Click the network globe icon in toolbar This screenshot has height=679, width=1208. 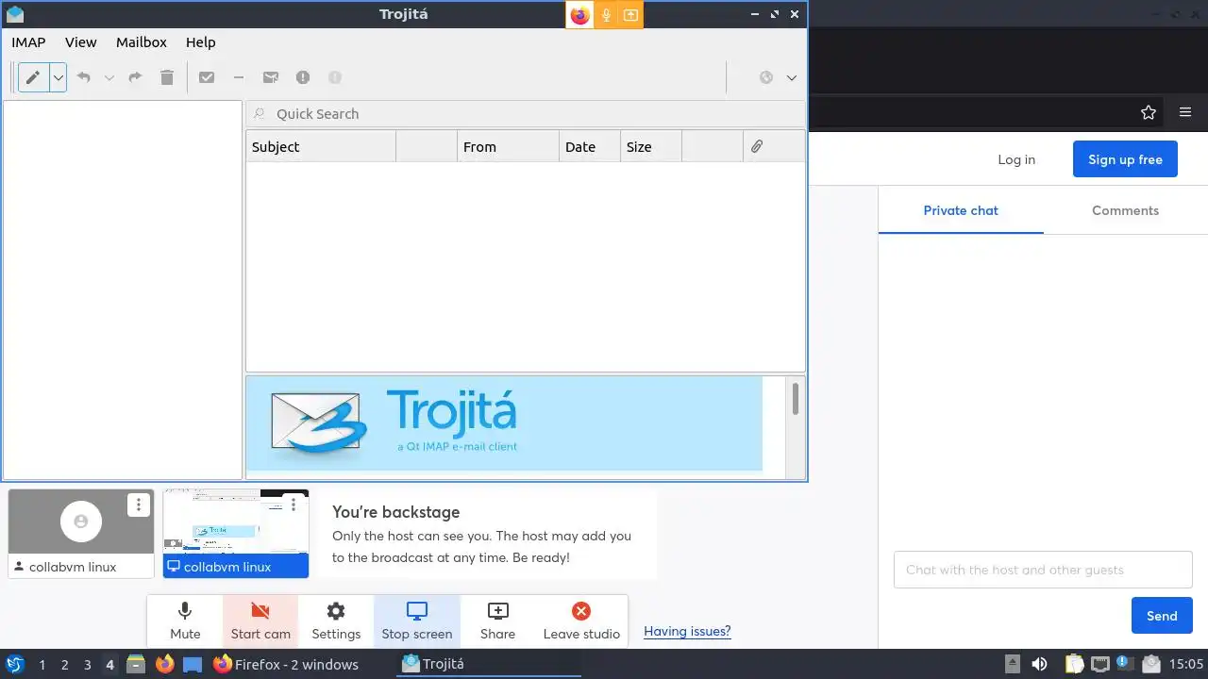766,77
